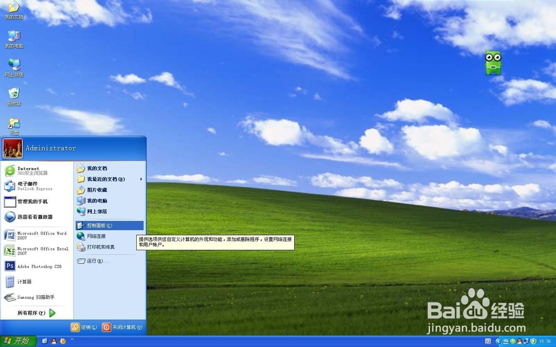Viewport: 556px width, 347px height.
Task: Launch 360 browser from Quick Launch bar
Action: 45,341
